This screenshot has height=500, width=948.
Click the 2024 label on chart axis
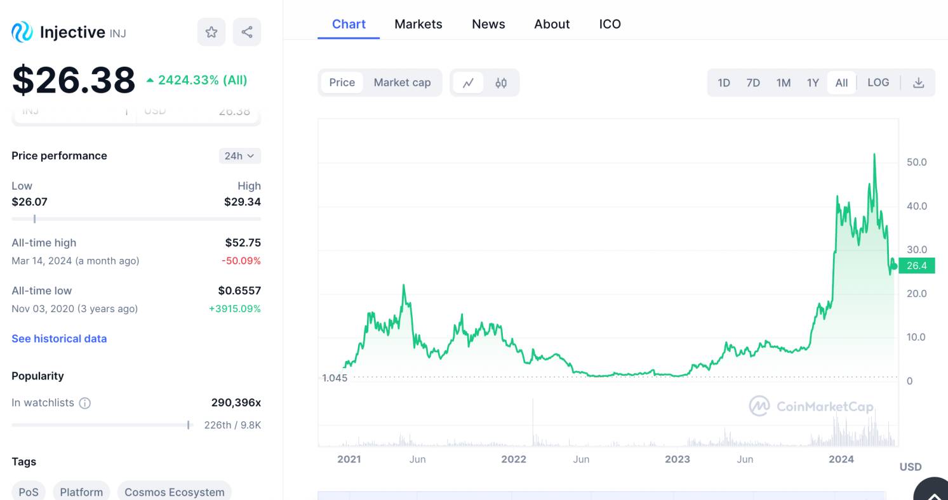click(x=841, y=459)
